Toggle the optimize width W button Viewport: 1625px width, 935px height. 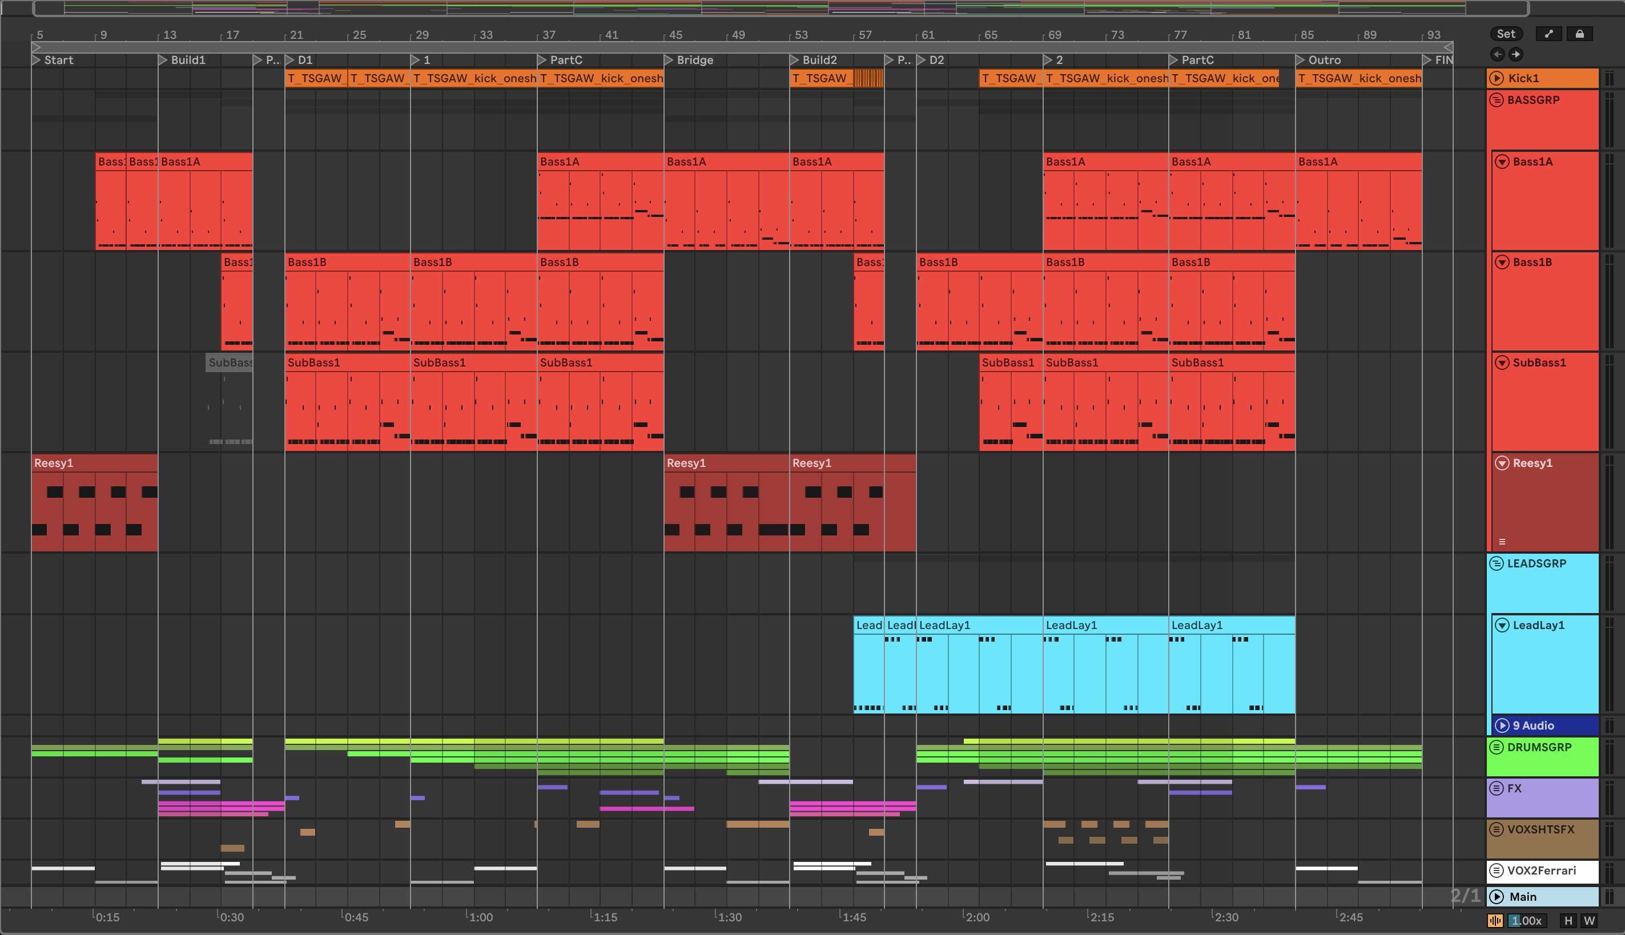1589,920
